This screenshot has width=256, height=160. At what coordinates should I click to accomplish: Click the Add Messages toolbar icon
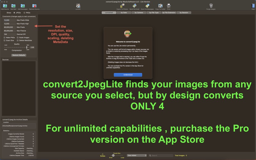coord(23,6)
